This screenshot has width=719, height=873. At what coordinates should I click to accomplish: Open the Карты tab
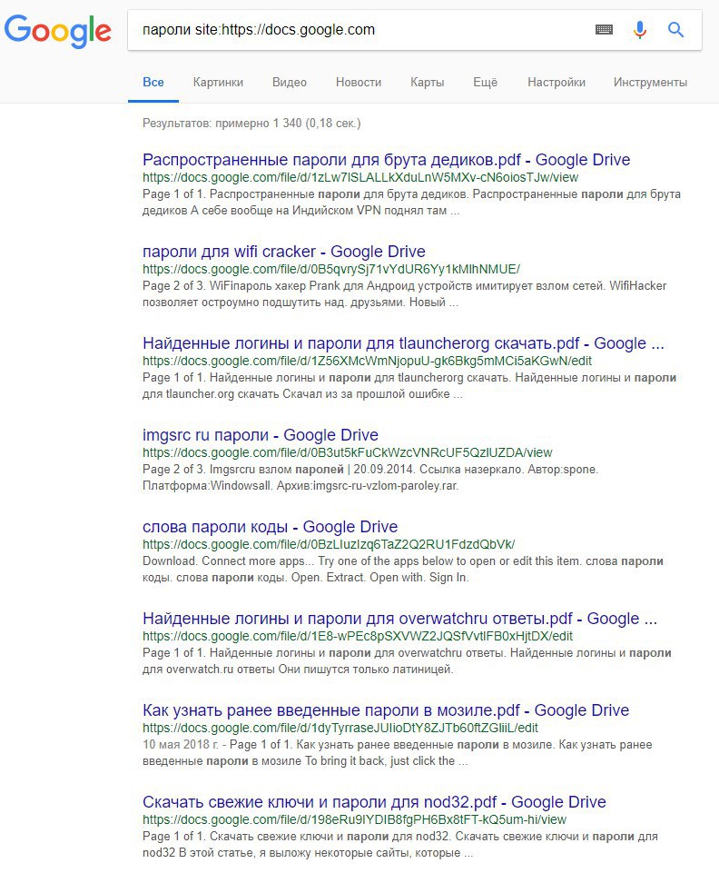click(x=428, y=83)
